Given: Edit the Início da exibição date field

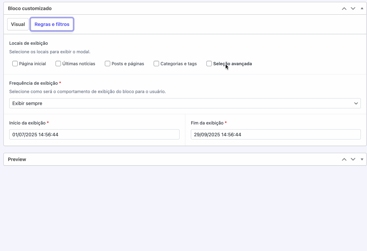Looking at the screenshot, I should [x=94, y=135].
